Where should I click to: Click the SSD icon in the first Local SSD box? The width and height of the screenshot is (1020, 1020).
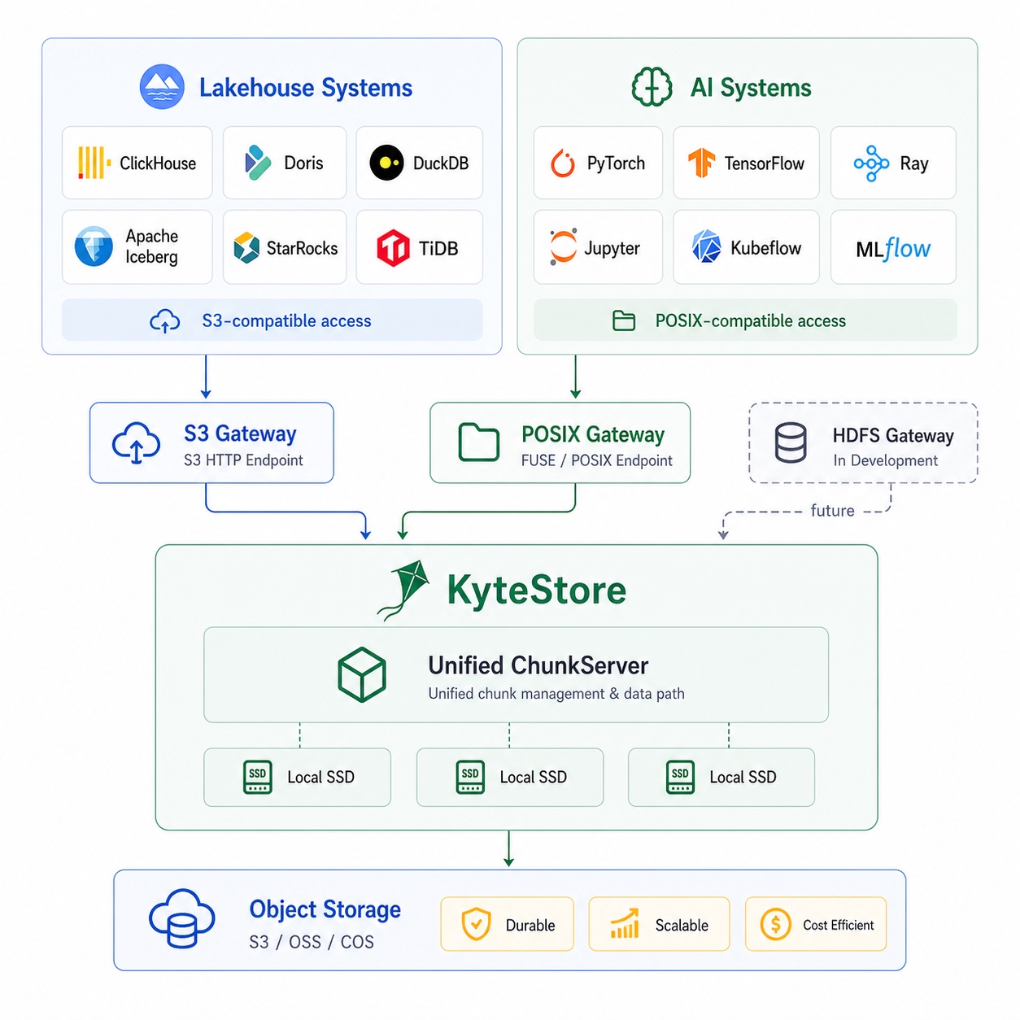click(x=258, y=777)
